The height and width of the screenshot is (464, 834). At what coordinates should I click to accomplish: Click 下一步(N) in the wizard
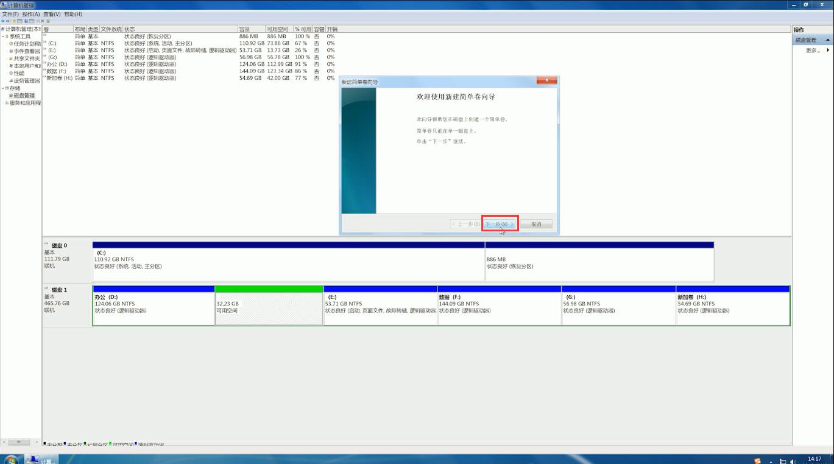(500, 224)
